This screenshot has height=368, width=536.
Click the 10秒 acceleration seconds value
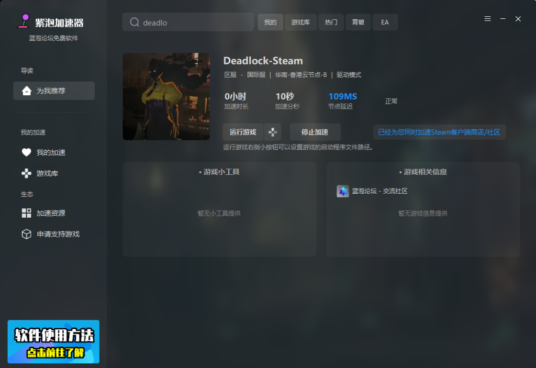coord(285,96)
